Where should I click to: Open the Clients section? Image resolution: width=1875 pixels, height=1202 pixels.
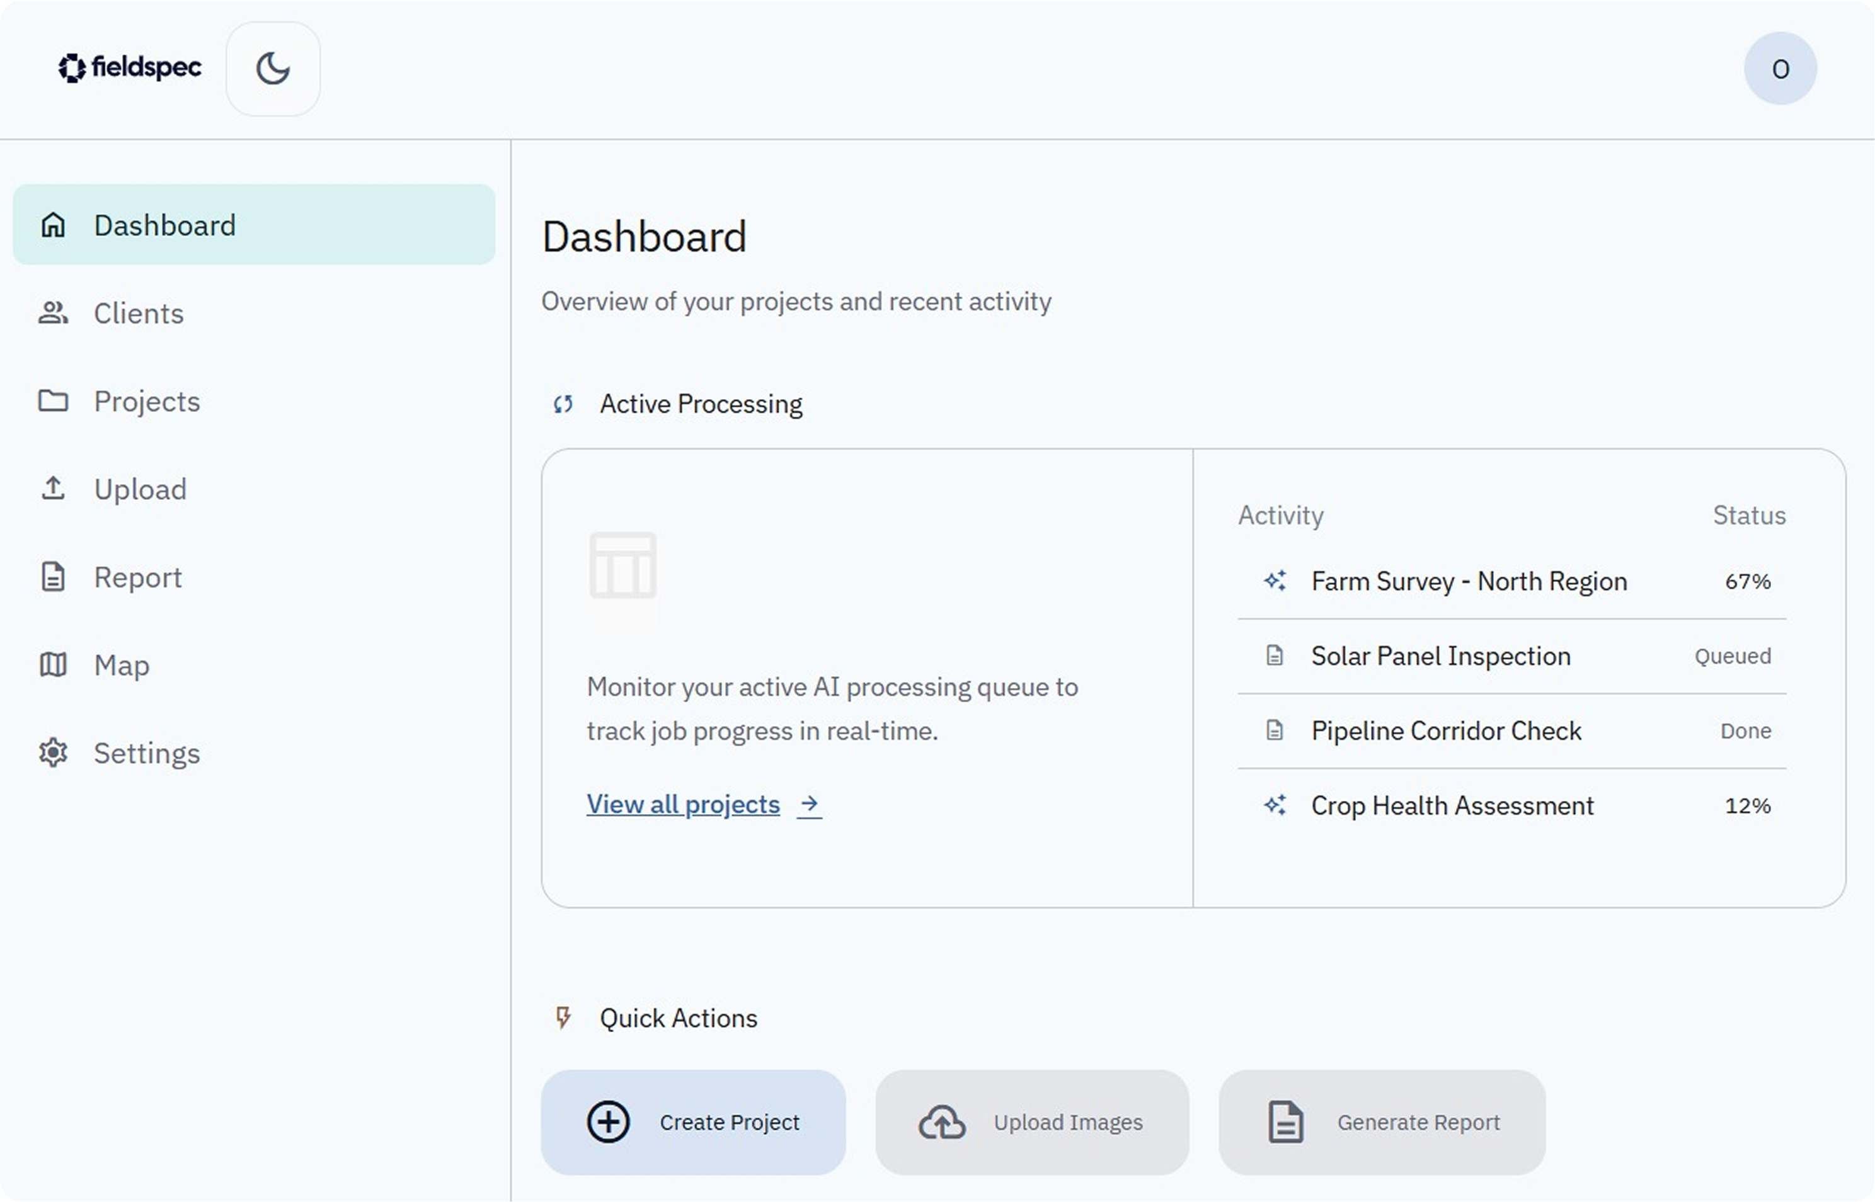tap(254, 313)
